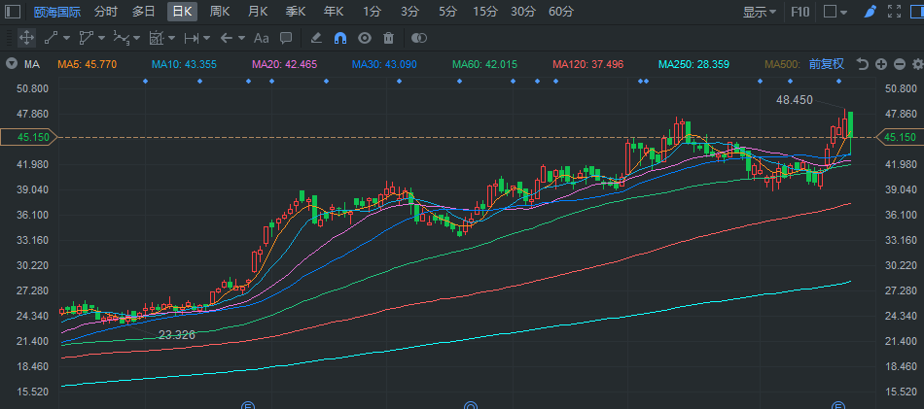Select the 1-3 wave drawing tool
This screenshot has height=409, width=924.
(x=121, y=38)
